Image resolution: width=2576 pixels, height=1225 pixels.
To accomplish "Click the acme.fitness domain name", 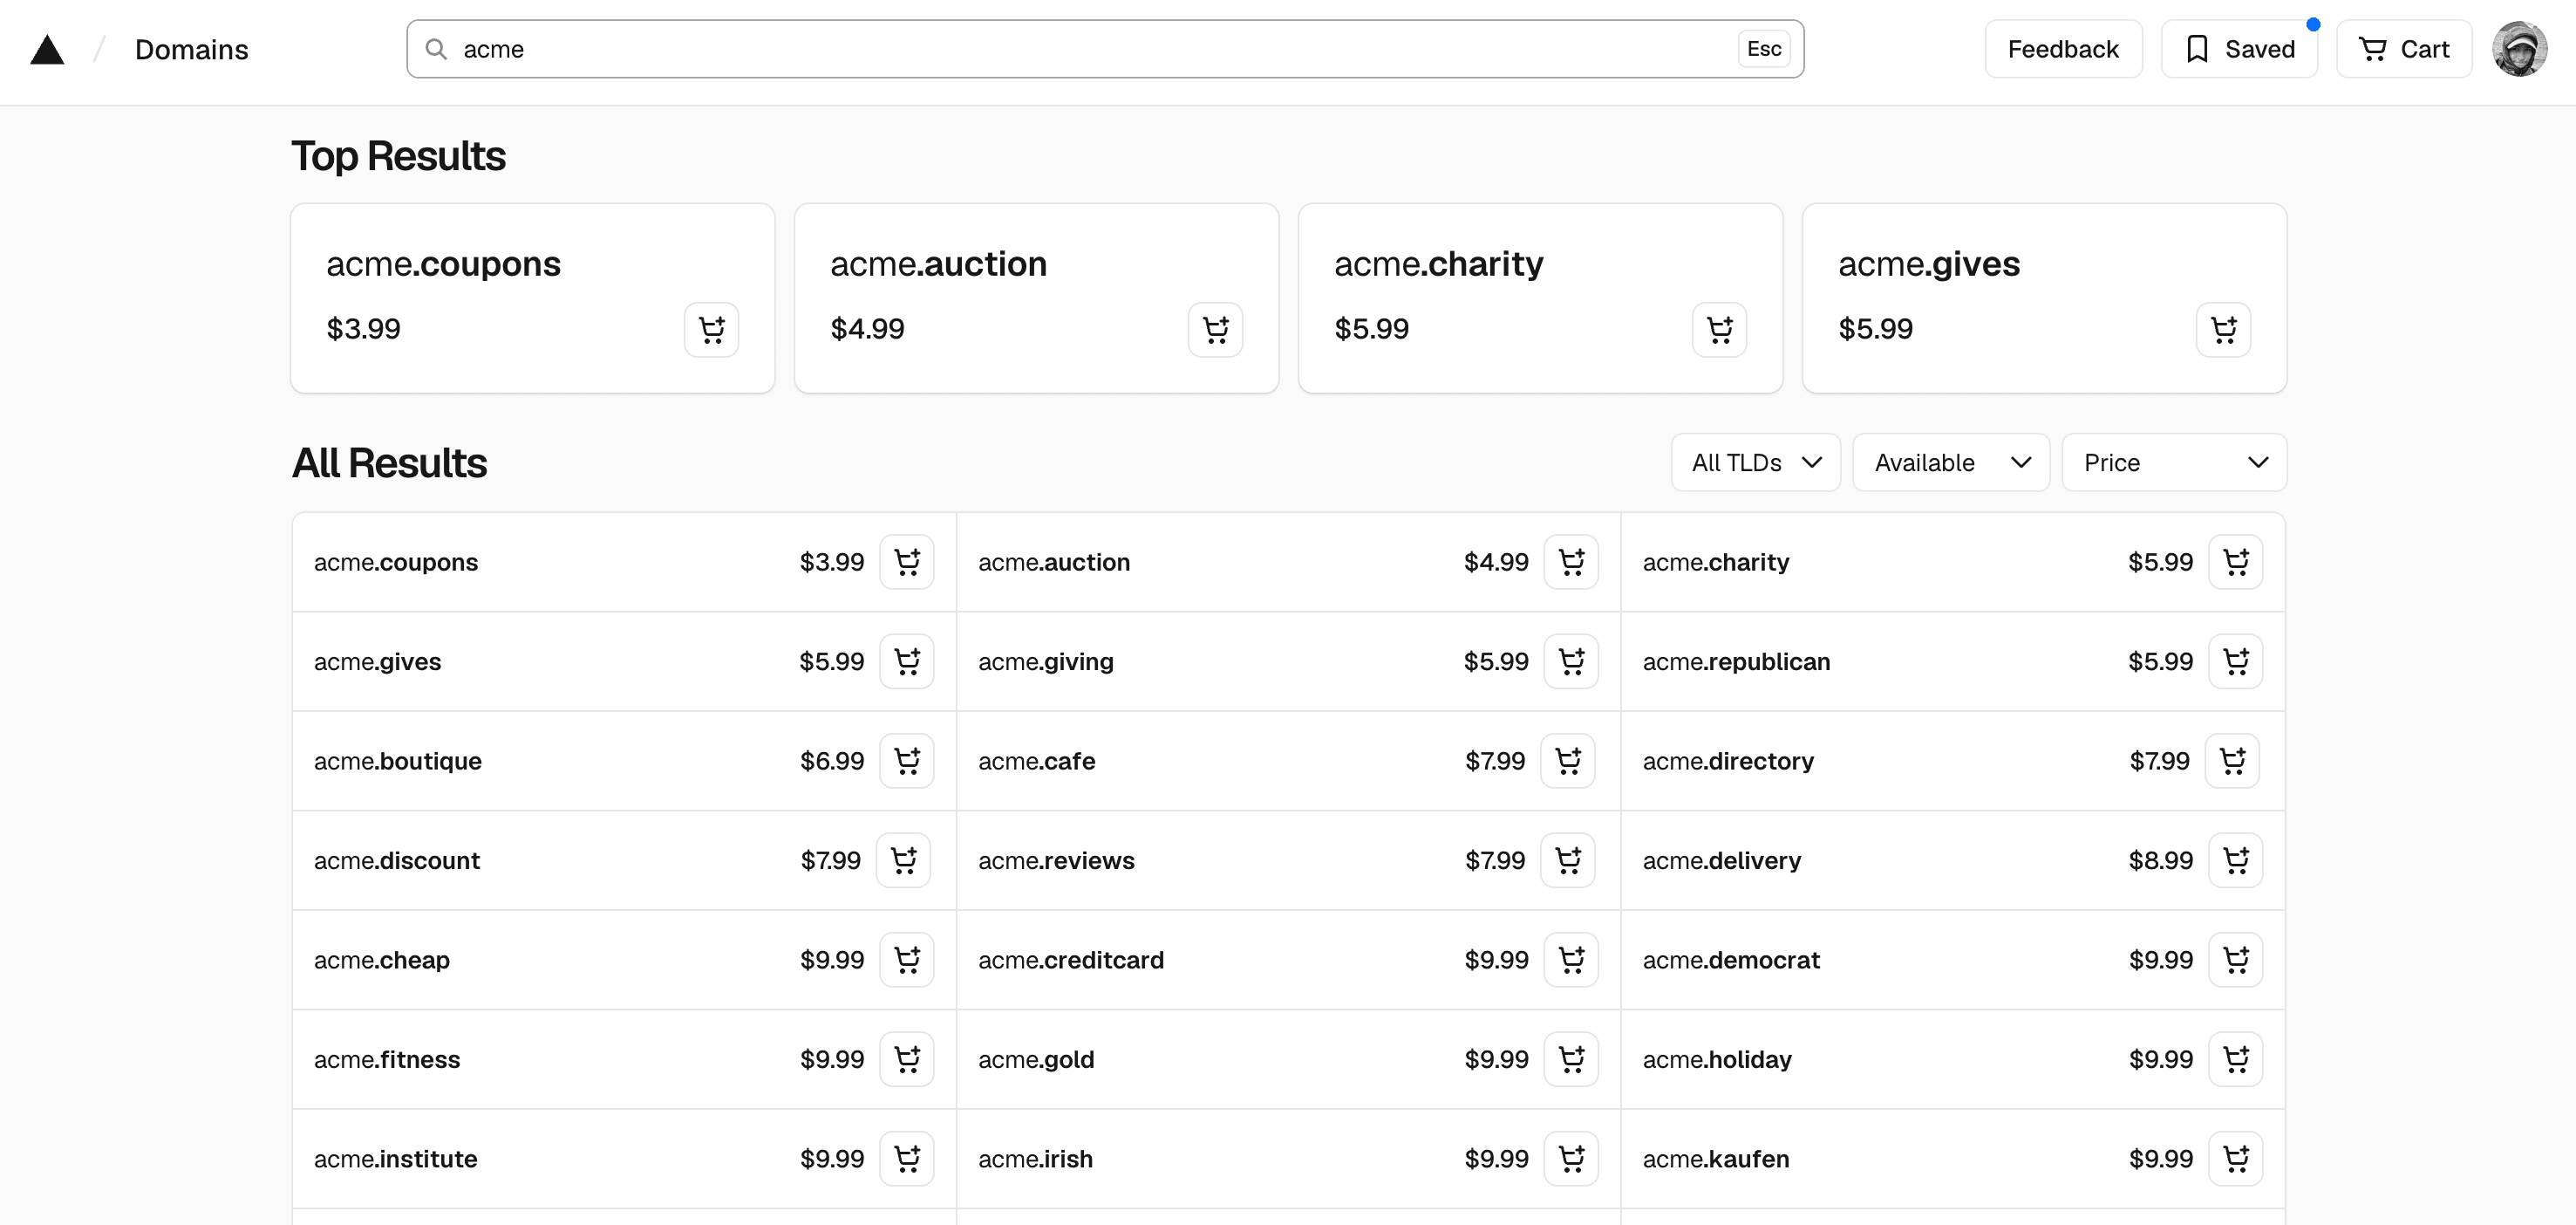I will (387, 1059).
